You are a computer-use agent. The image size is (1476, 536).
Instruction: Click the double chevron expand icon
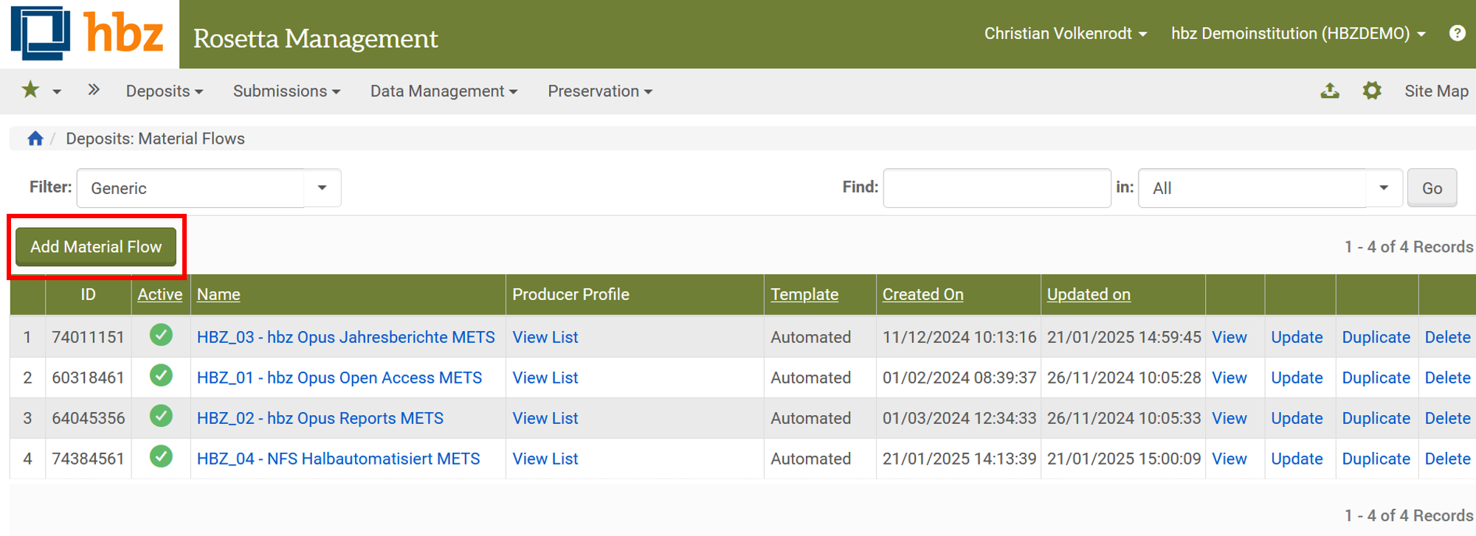[93, 90]
